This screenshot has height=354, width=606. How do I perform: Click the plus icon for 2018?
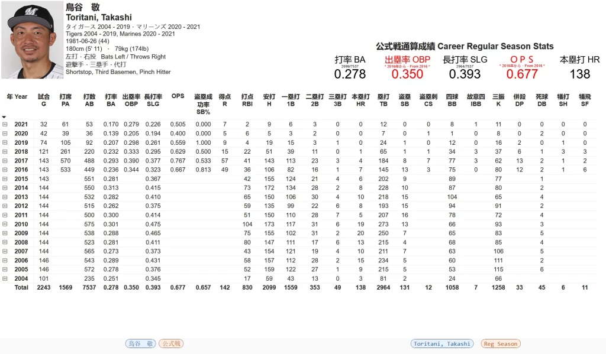point(5,152)
